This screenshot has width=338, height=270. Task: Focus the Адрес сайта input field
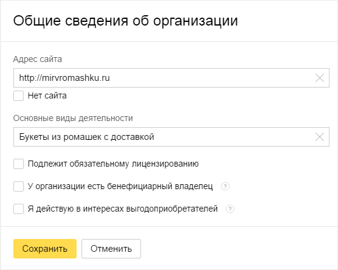pyautogui.click(x=171, y=78)
